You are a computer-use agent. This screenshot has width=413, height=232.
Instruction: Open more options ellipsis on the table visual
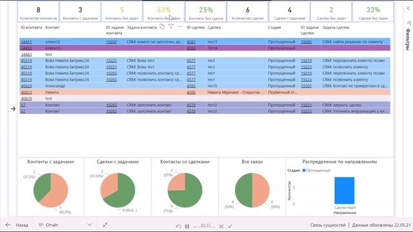pos(180,26)
